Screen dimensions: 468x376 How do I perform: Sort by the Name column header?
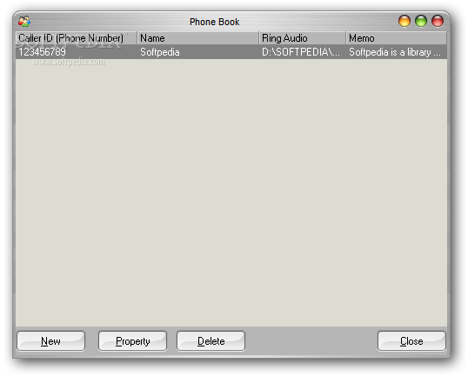pyautogui.click(x=197, y=38)
